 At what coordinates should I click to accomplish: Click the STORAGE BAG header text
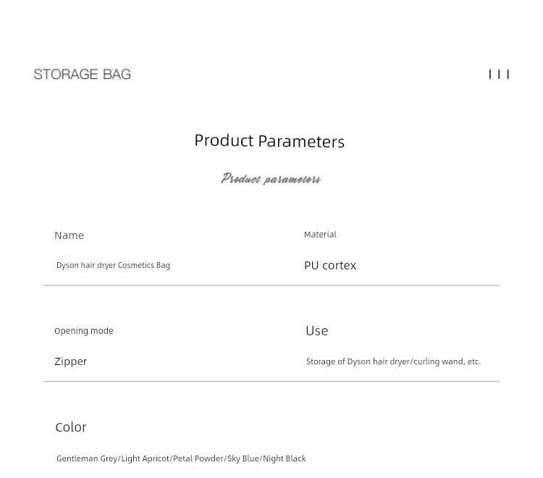[x=82, y=74]
